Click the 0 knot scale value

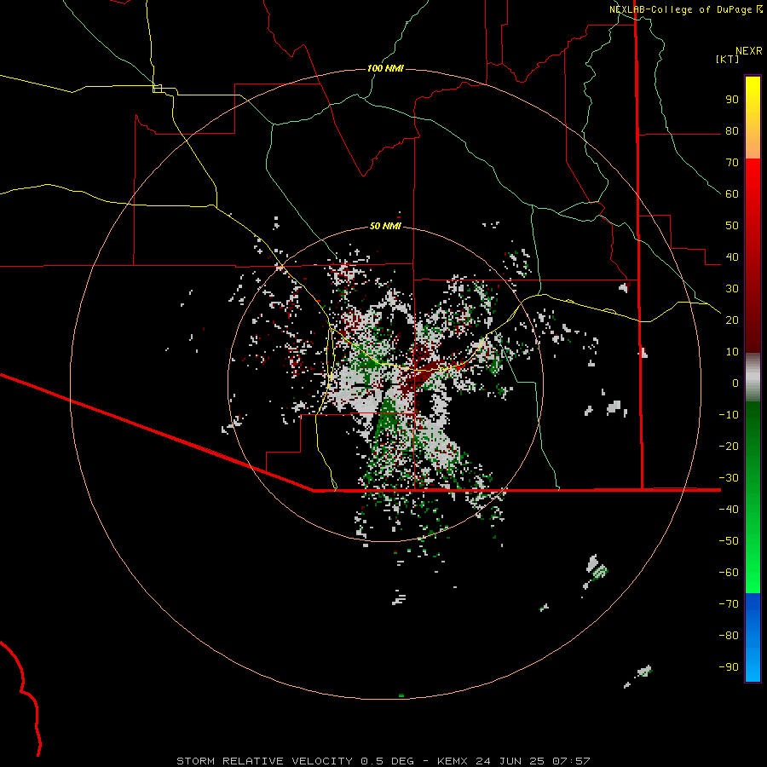(735, 383)
